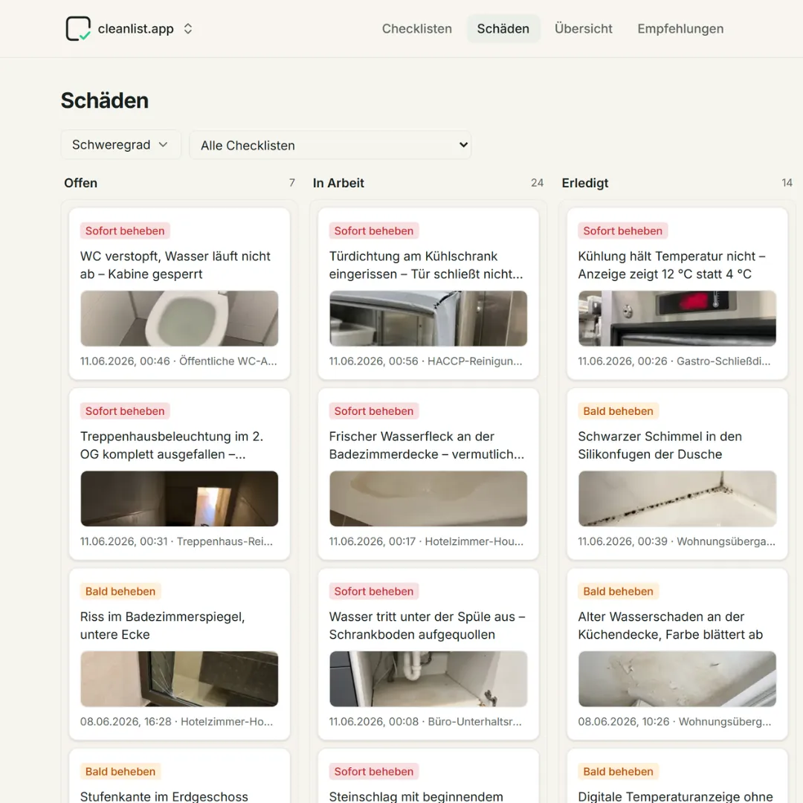Screen dimensions: 803x803
Task: Open the dark stairwell photo thumbnail
Action: [x=179, y=499]
